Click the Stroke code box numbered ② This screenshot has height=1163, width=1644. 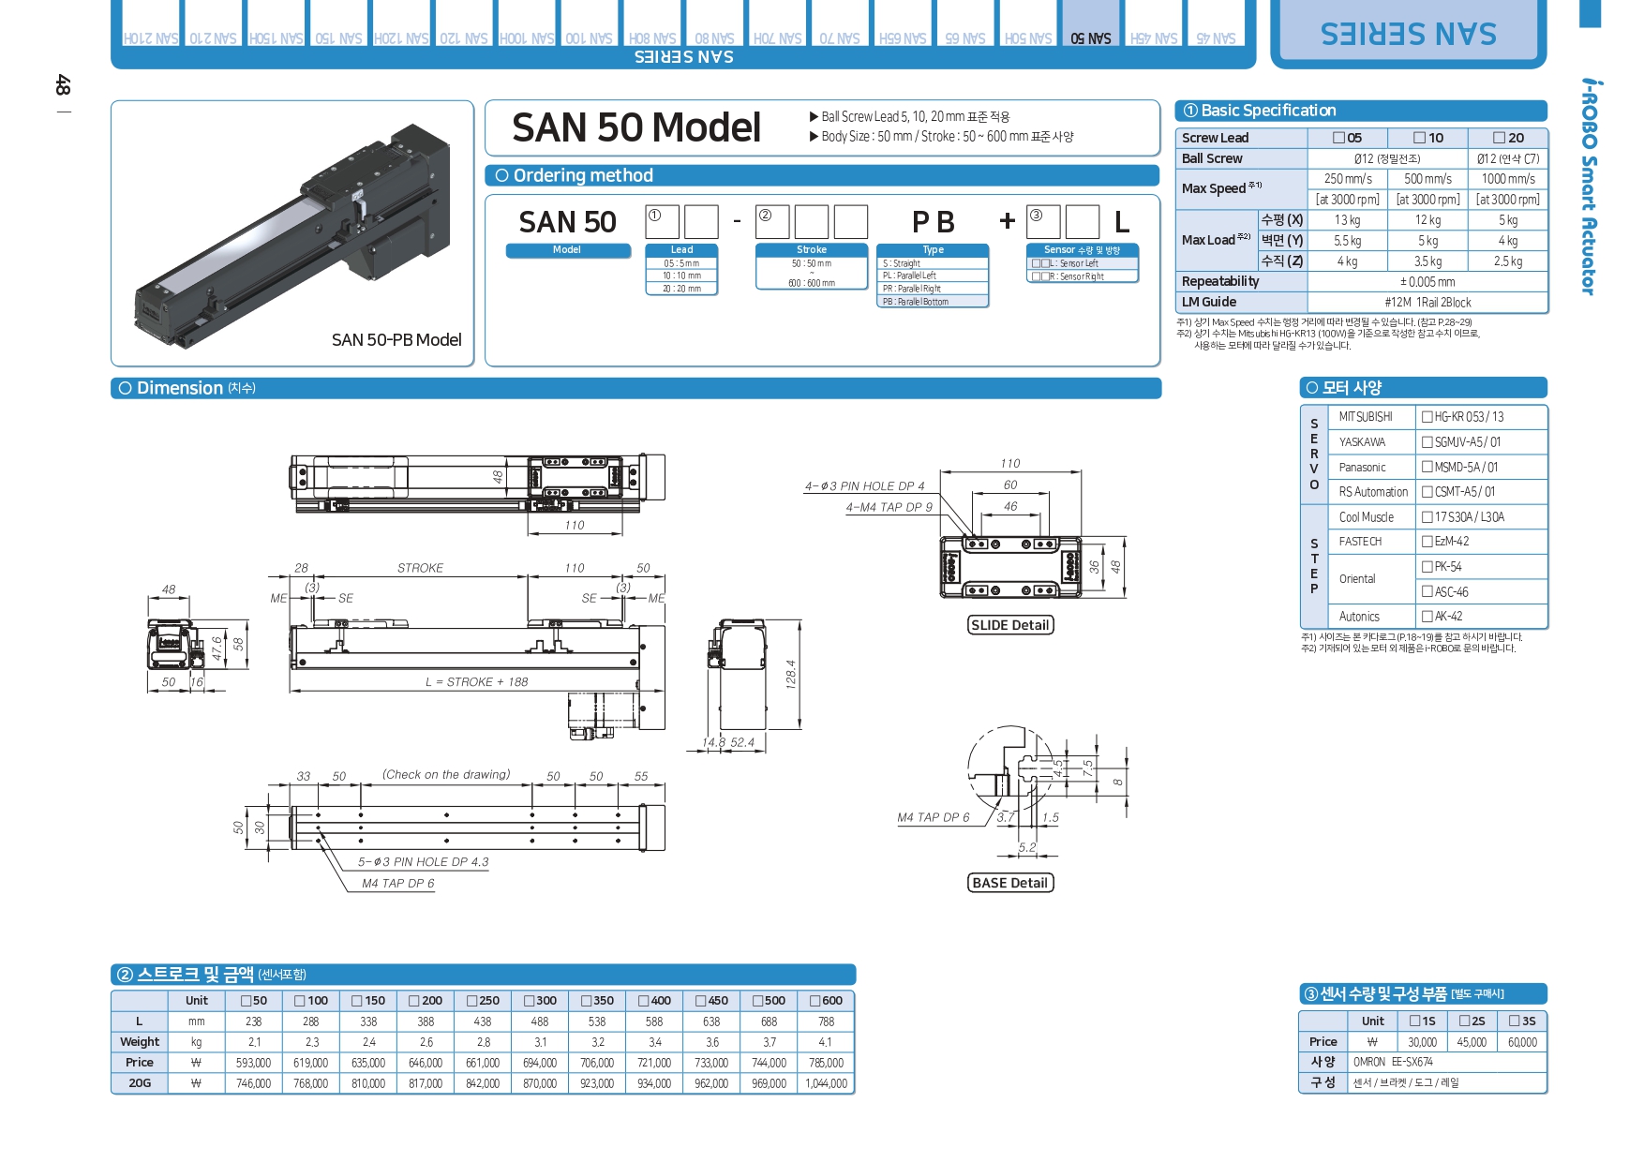[x=772, y=222]
